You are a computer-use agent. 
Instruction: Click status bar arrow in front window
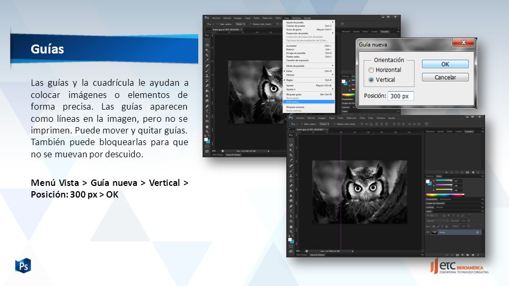coord(353,251)
